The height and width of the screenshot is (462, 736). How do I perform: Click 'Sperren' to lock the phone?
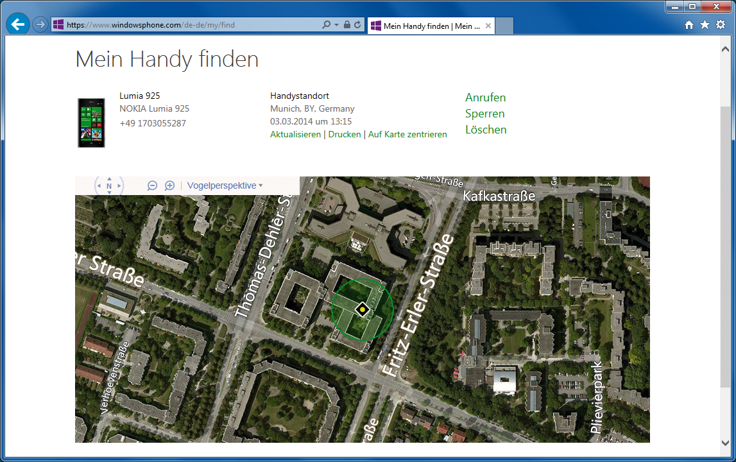coord(485,114)
